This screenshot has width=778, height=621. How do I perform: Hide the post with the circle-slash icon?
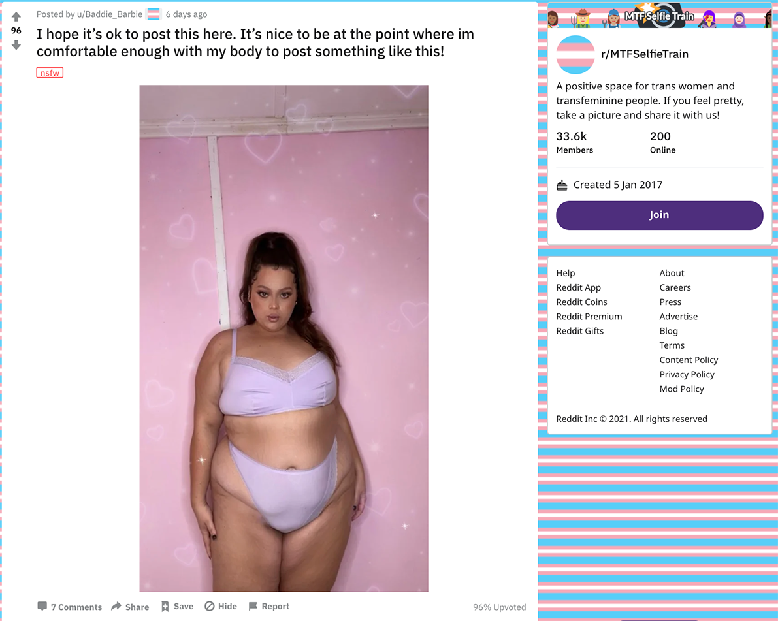(x=210, y=606)
